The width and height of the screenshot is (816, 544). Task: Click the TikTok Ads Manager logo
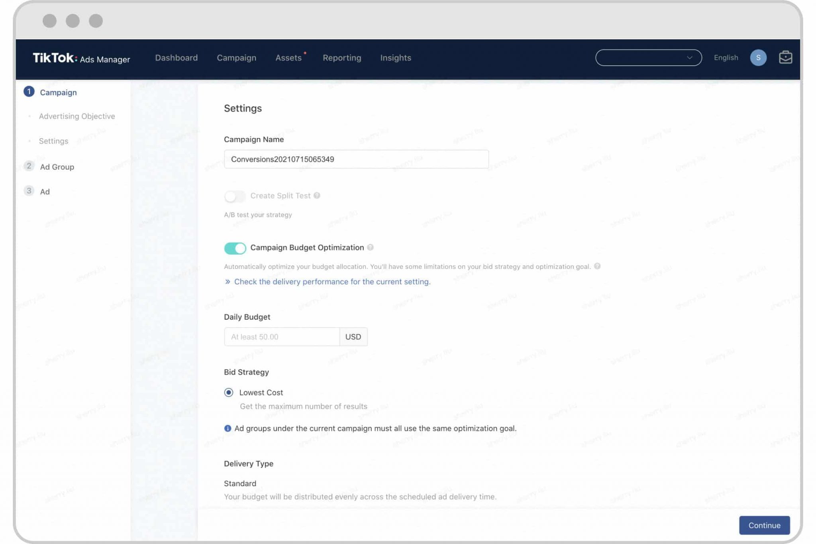pos(81,58)
